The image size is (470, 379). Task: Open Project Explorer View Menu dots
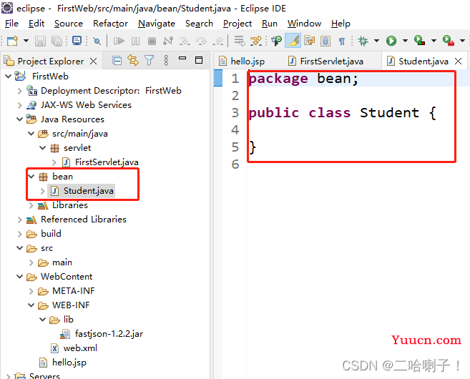(166, 61)
